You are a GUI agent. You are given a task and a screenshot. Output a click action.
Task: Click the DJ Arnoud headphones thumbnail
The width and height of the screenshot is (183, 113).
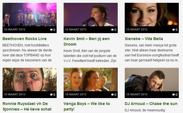(x=152, y=80)
